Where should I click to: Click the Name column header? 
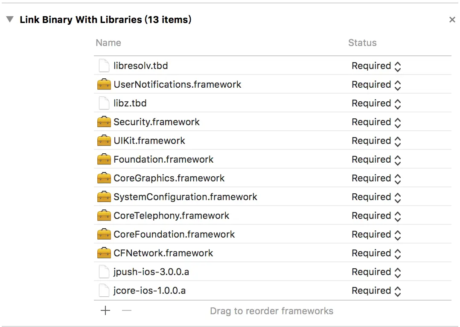(108, 43)
